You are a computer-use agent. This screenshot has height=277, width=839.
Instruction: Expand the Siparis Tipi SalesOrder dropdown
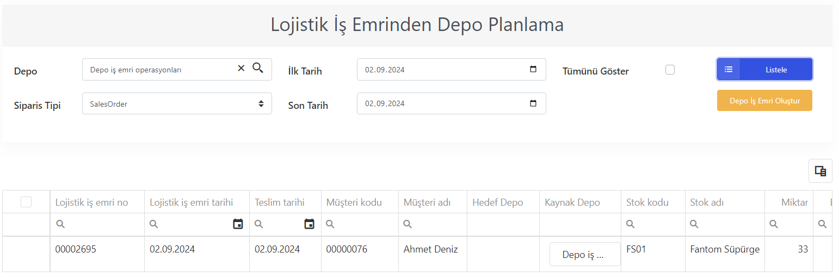[x=177, y=103]
